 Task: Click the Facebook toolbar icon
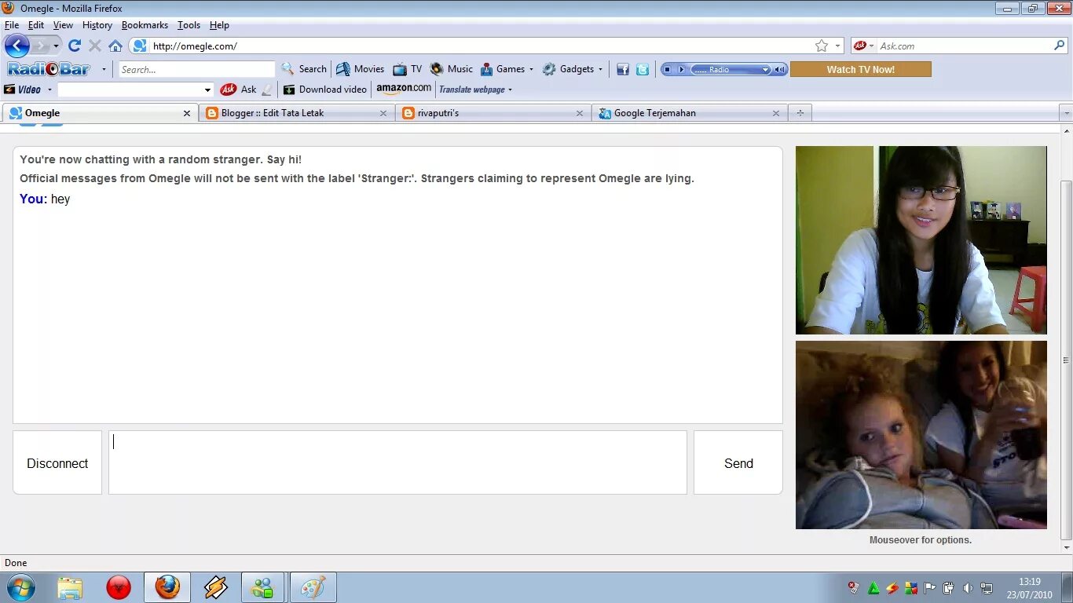623,69
